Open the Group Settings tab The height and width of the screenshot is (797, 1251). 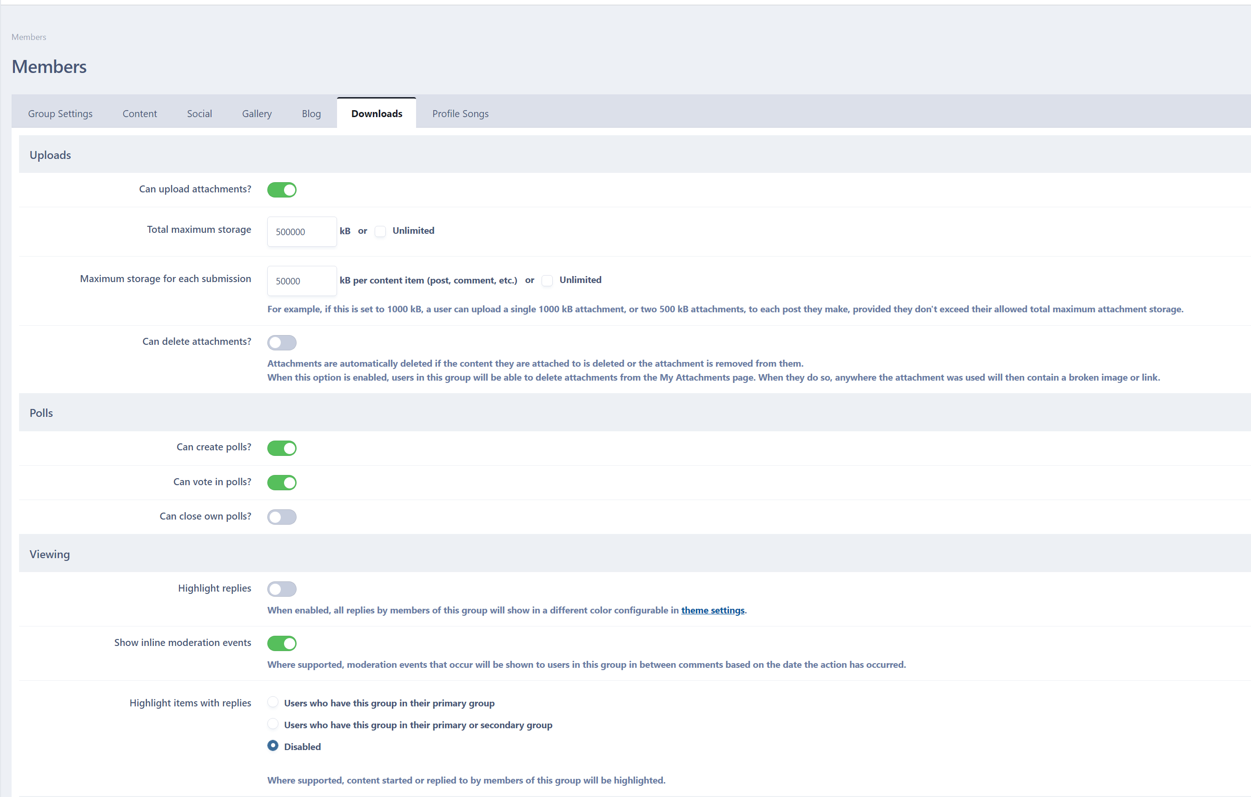tap(60, 114)
